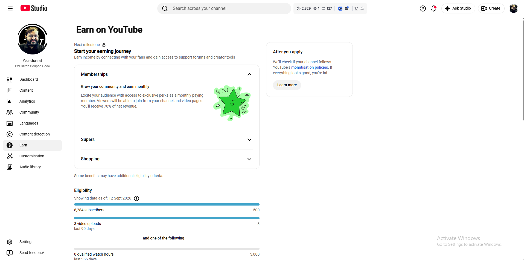Click the eye stat showing 127
The height and width of the screenshot is (260, 524).
pyautogui.click(x=327, y=8)
